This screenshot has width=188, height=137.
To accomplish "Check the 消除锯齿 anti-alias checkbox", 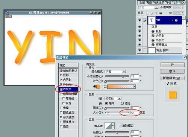I will [x=120, y=126].
